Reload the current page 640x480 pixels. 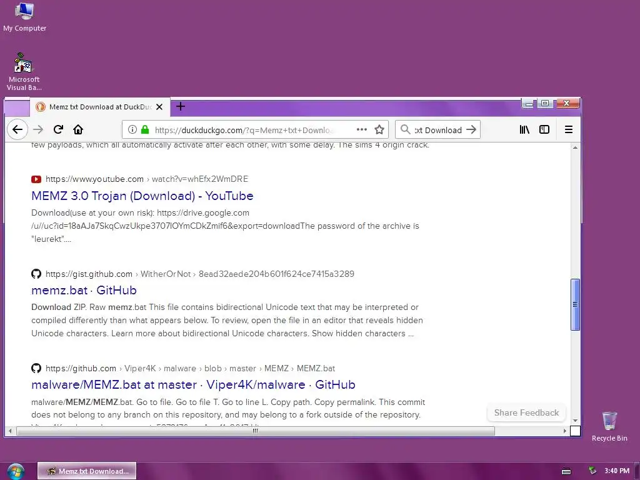point(58,130)
